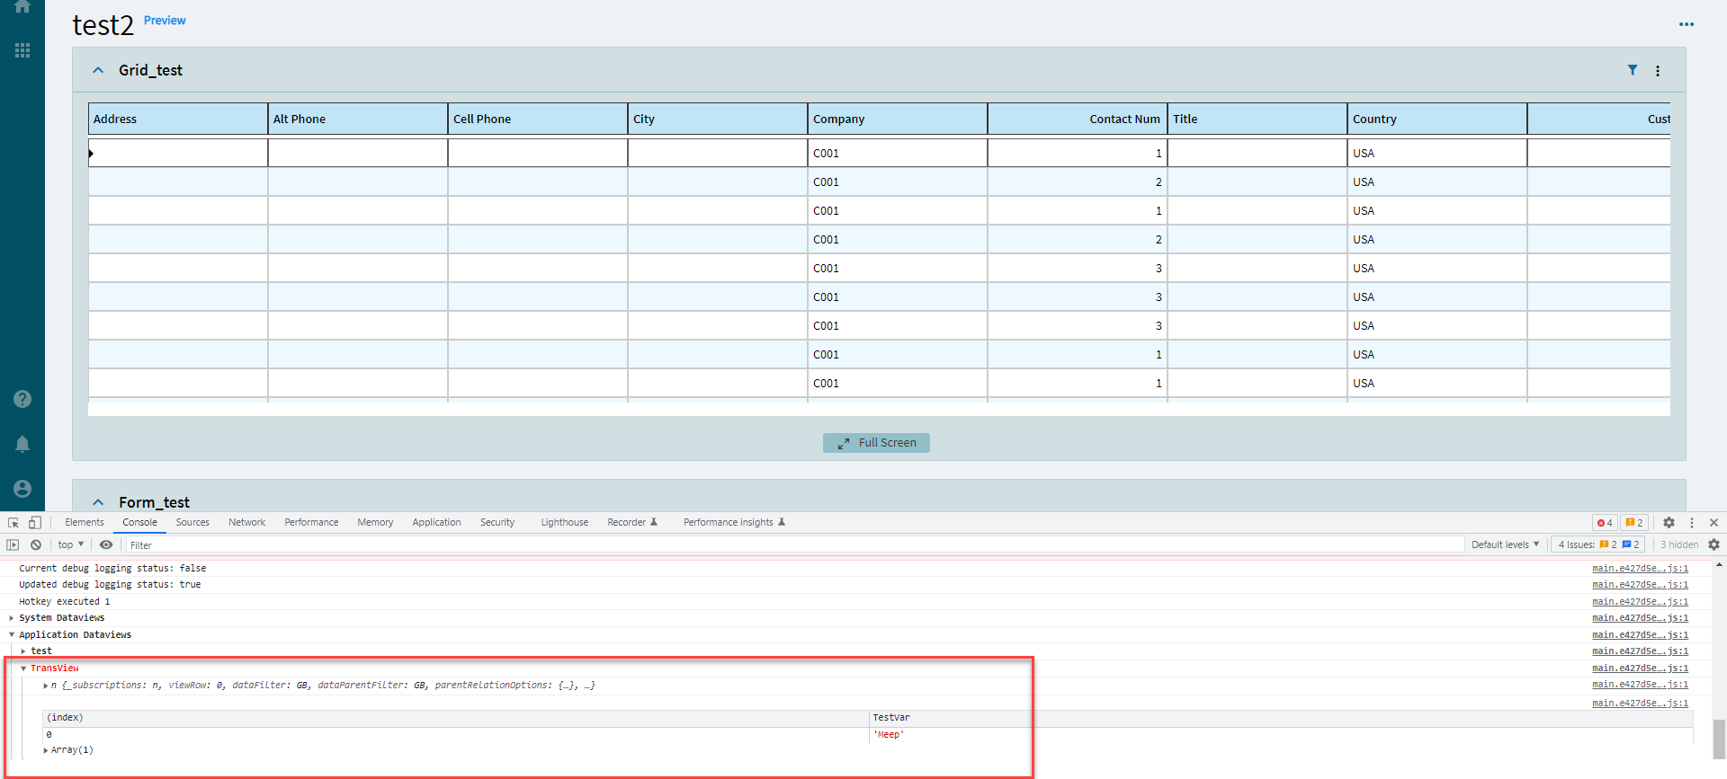Clear the console with the ban icon

click(36, 544)
